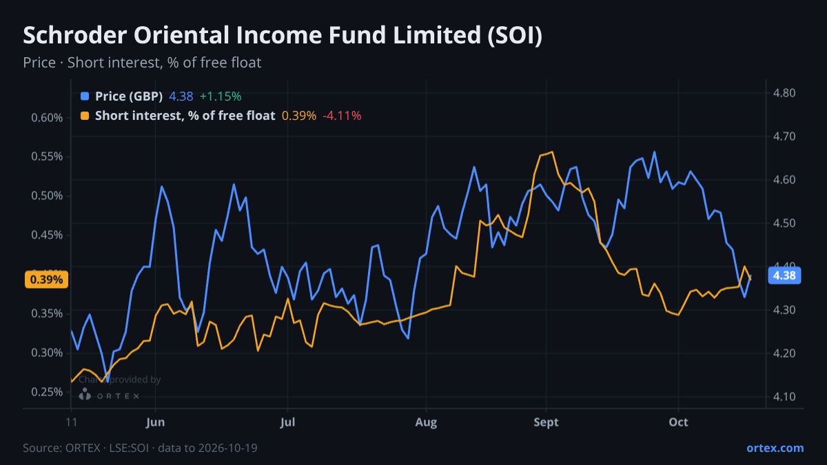Click the 4.70 right axis label
The height and width of the screenshot is (465, 827).
pos(784,136)
